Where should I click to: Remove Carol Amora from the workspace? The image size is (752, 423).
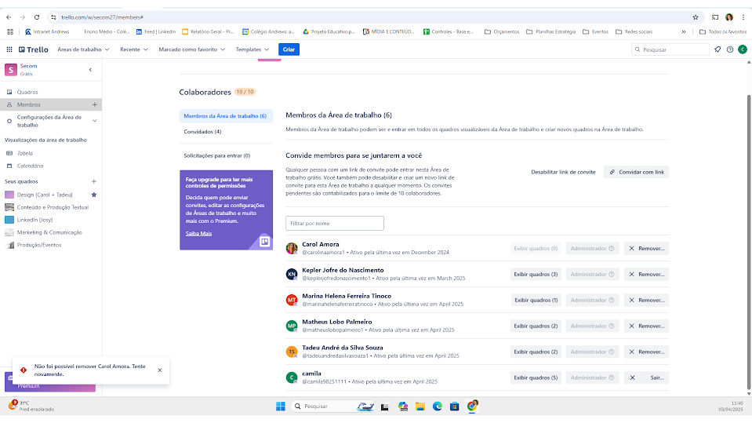pos(646,248)
